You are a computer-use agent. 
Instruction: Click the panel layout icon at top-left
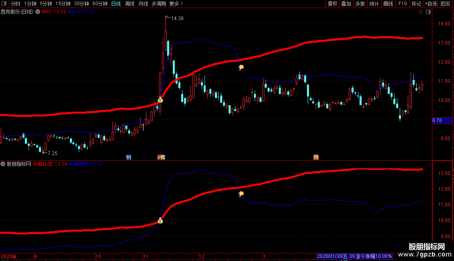(x=4, y=4)
